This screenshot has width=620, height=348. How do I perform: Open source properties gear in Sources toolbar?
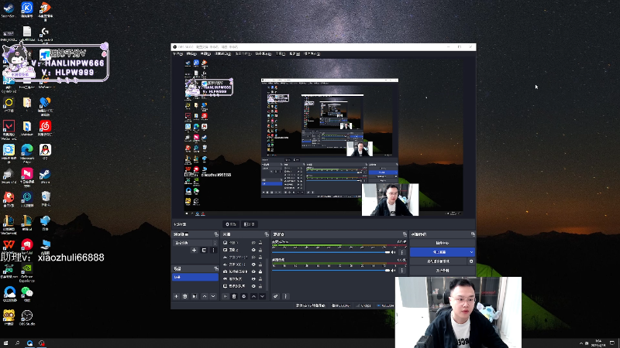[x=244, y=296]
